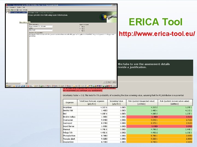Screen dimensions: 197x147
Task: Click the Total Dose Rate per organism header
Action: pos(92,103)
